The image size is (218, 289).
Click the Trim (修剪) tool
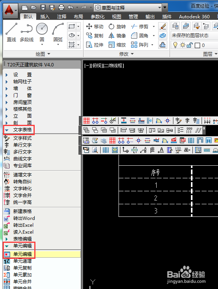point(139,27)
